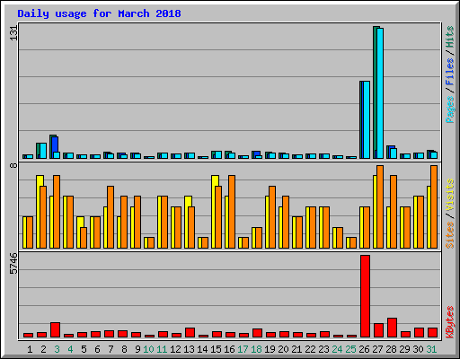460x359 pixels.
Task: Click the green "Hits" legend word
Action: [450, 37]
